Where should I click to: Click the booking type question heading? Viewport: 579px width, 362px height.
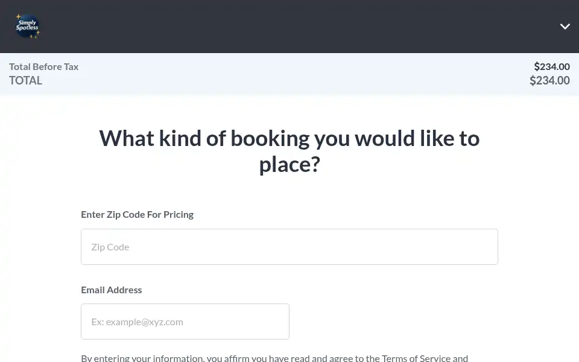(x=289, y=151)
